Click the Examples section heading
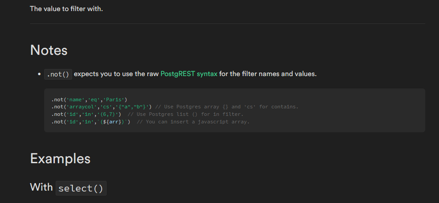The width and height of the screenshot is (439, 203). pyautogui.click(x=60, y=159)
